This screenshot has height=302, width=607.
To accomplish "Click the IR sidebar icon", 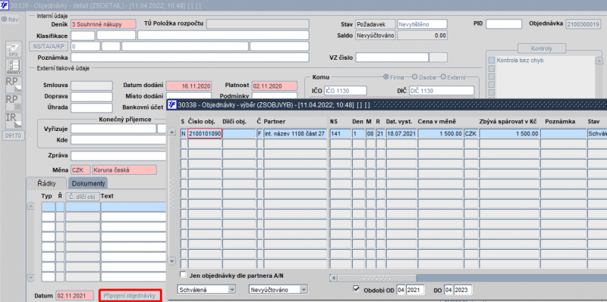I will [14, 120].
